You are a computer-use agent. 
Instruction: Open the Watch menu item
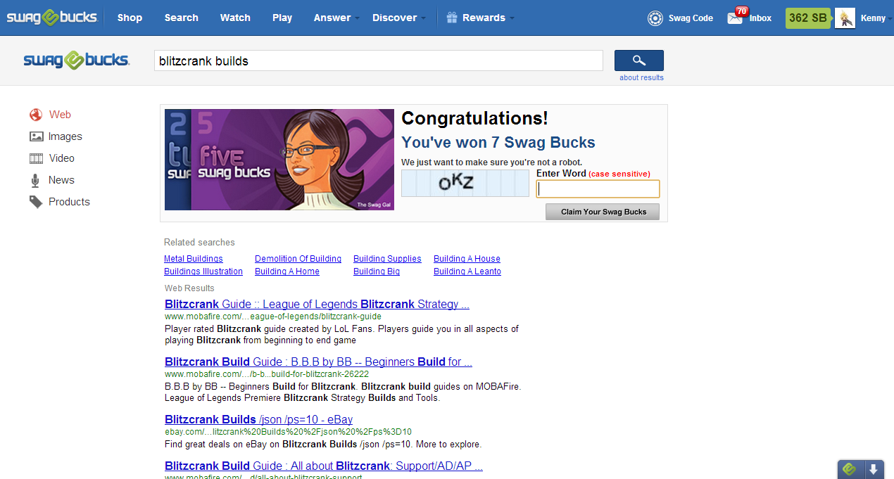235,18
